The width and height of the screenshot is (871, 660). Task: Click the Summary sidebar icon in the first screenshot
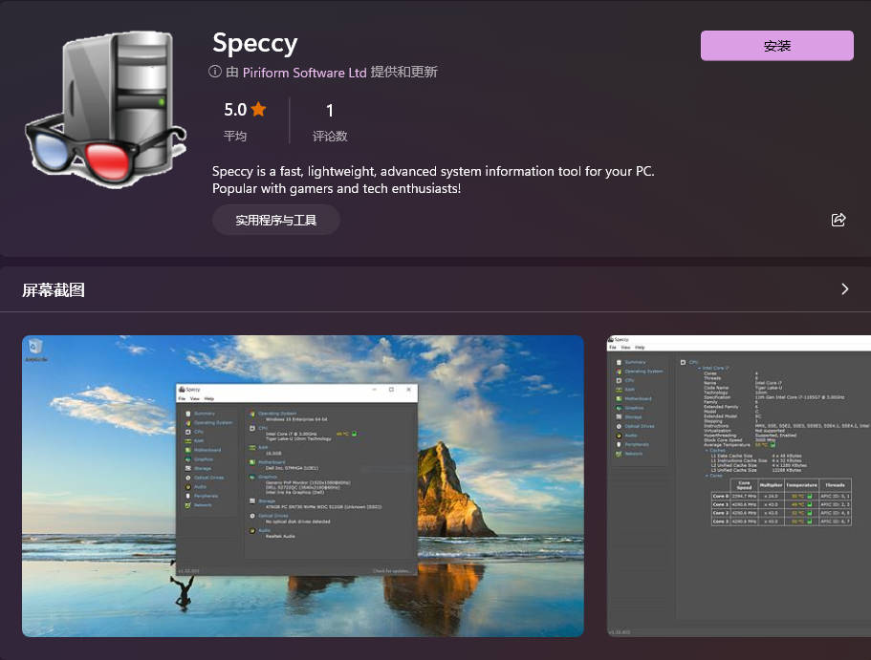186,414
